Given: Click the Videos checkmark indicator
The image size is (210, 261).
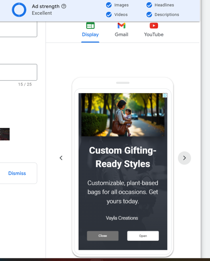Looking at the screenshot, I should point(109,15).
